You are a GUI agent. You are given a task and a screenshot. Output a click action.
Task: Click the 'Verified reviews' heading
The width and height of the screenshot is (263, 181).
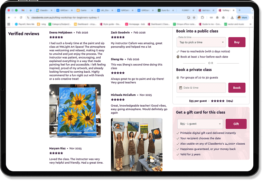(24, 34)
